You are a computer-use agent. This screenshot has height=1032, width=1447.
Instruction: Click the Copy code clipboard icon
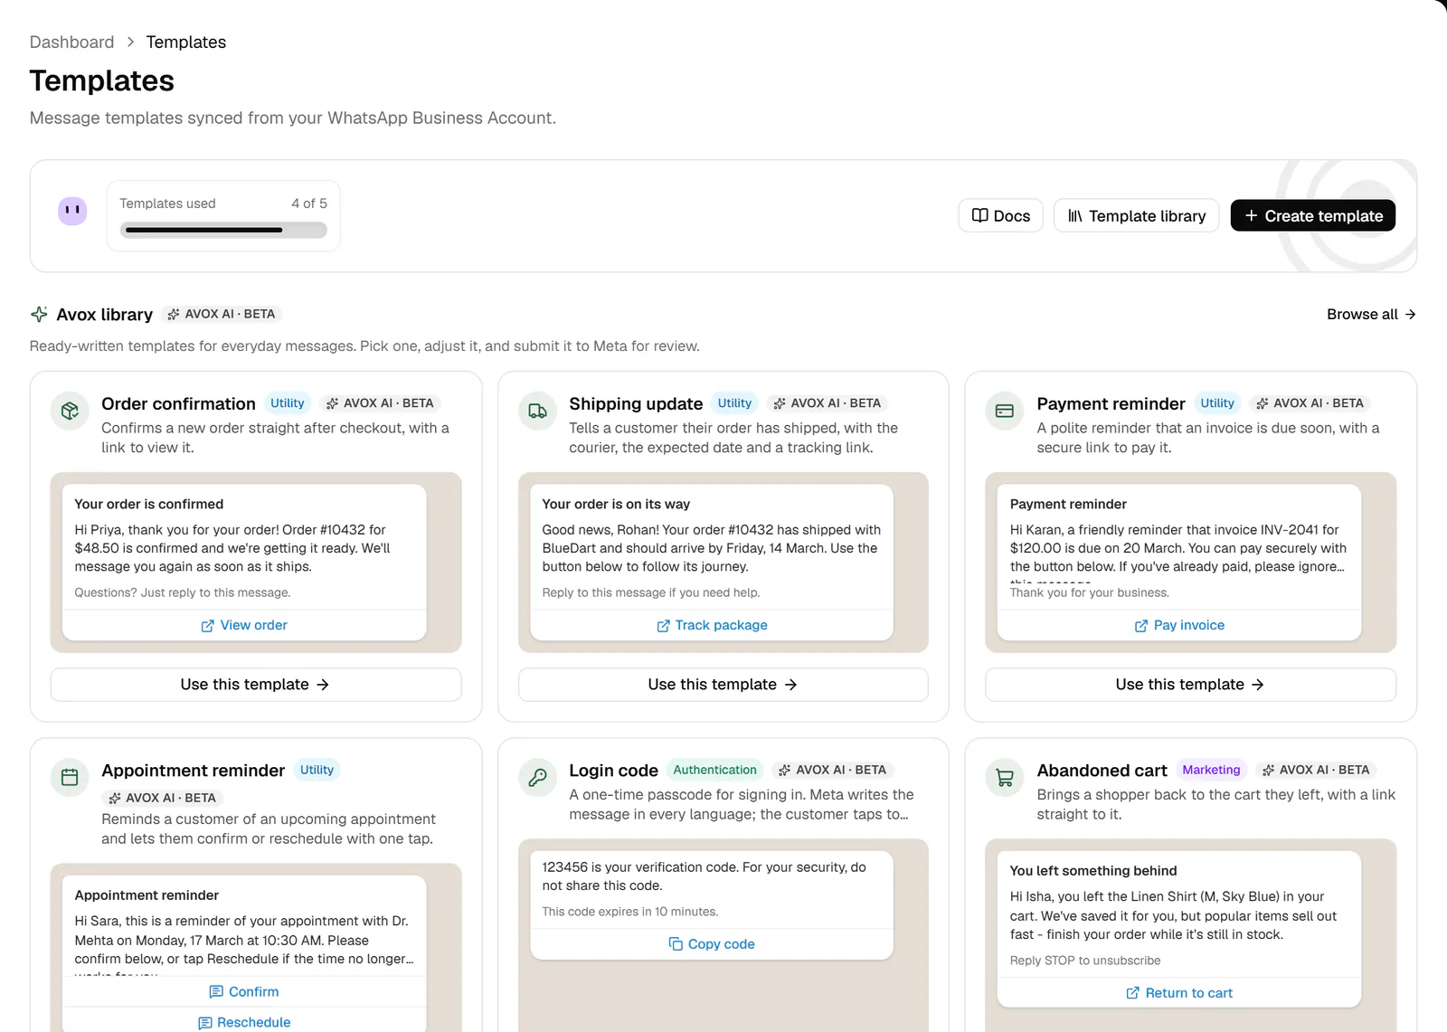click(676, 943)
